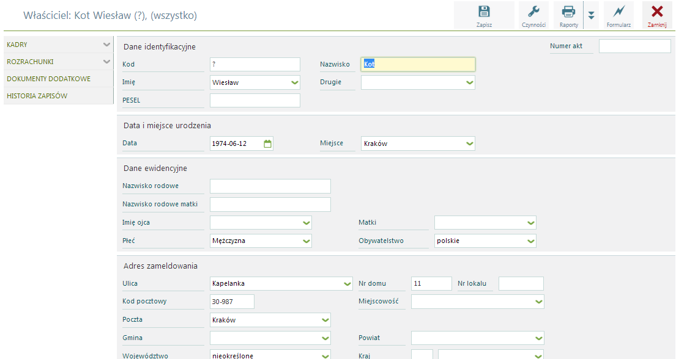Click the Dane identyfikacyjne section heading
Screen dimensions: 676x359
(160, 47)
